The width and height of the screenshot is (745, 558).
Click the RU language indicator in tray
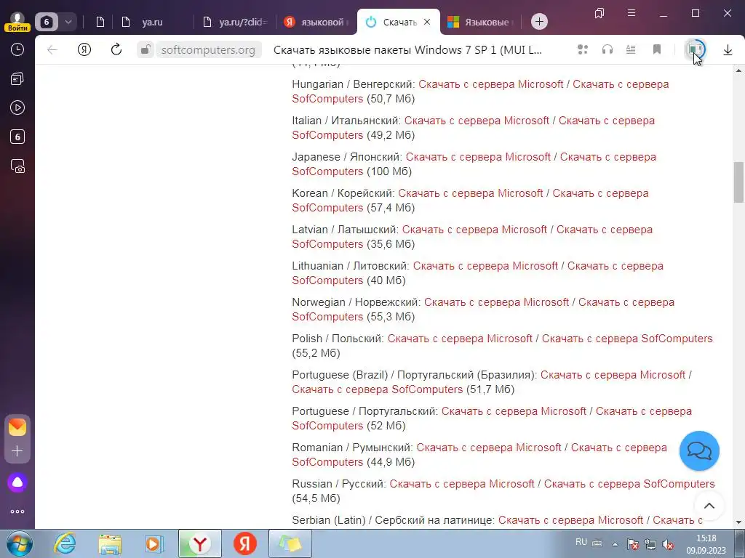click(581, 542)
